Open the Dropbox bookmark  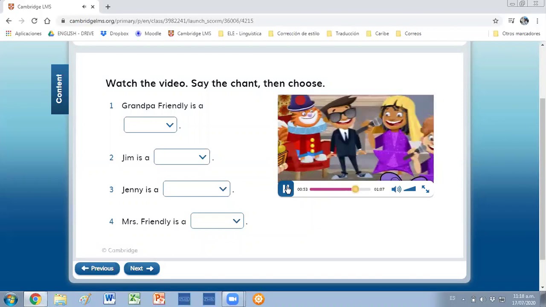point(114,33)
